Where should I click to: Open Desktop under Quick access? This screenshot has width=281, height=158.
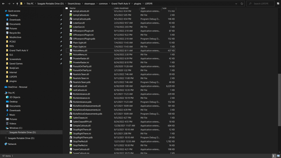point(13,15)
